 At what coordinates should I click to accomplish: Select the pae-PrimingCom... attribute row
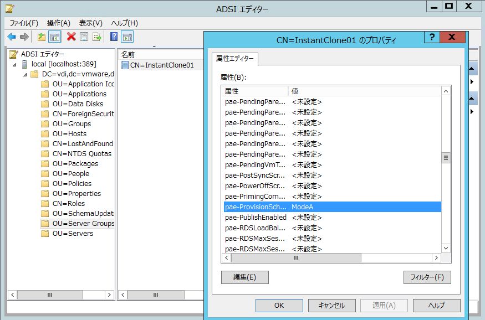click(x=332, y=197)
